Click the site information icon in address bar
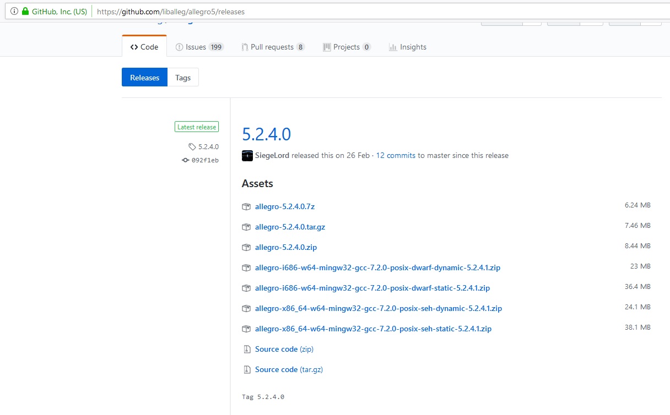Screen dimensions: 670x415 (14, 12)
